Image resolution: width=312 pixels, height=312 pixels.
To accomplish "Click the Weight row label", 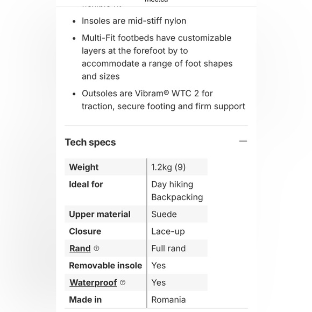I will [83, 167].
